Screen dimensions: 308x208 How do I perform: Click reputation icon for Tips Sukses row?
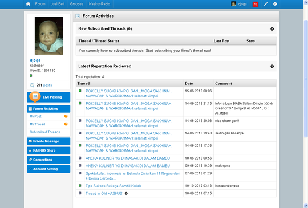[80, 185]
